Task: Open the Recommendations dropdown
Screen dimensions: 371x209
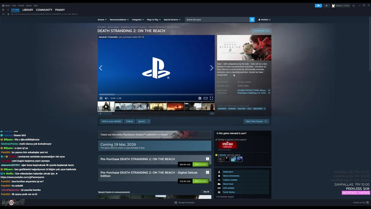Action: [x=119, y=19]
